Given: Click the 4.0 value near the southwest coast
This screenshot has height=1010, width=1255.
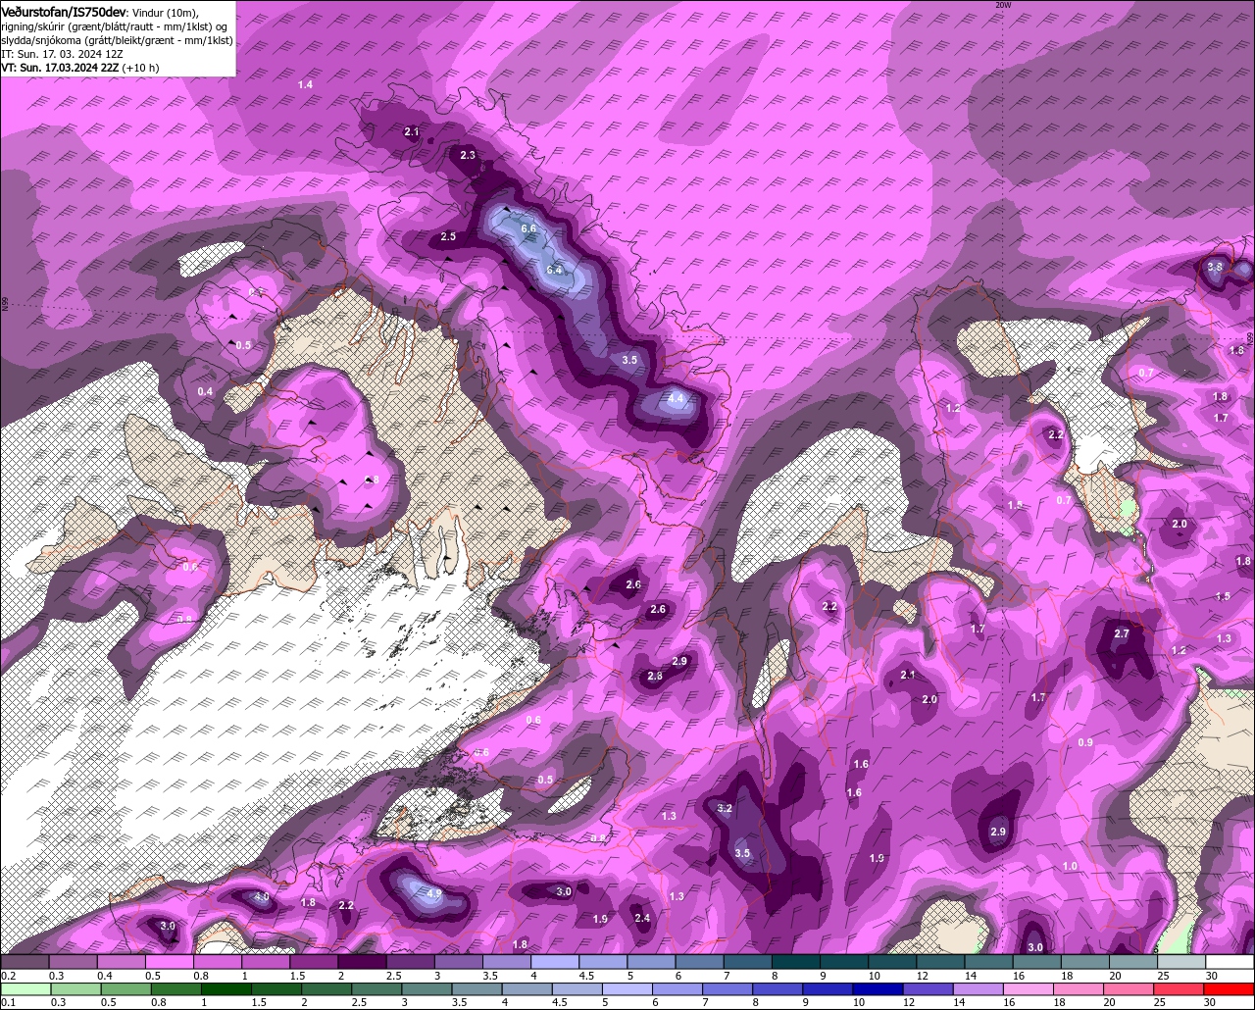Looking at the screenshot, I should [x=262, y=897].
